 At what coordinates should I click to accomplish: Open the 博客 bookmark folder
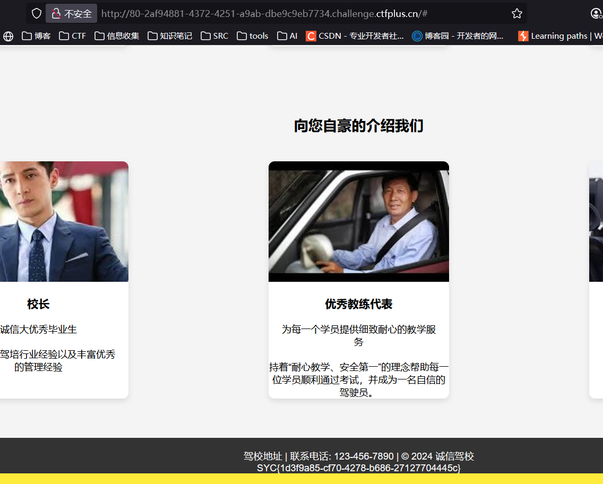coord(36,36)
